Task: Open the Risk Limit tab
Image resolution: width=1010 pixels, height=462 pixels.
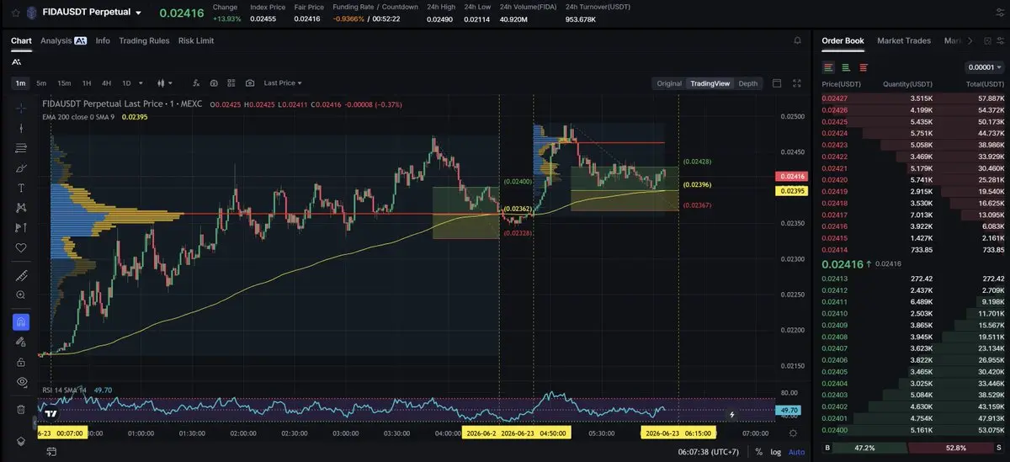Action: (196, 40)
